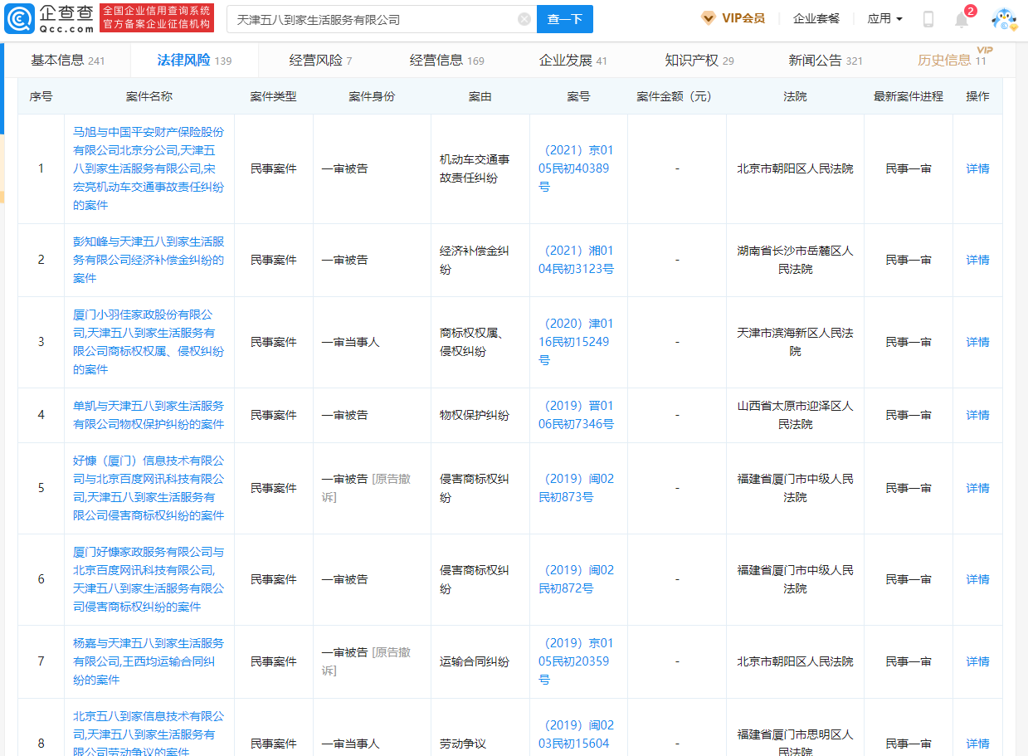Select cell 北京市朝阳区人民法院 in row 1
This screenshot has width=1028, height=756.
coord(795,168)
